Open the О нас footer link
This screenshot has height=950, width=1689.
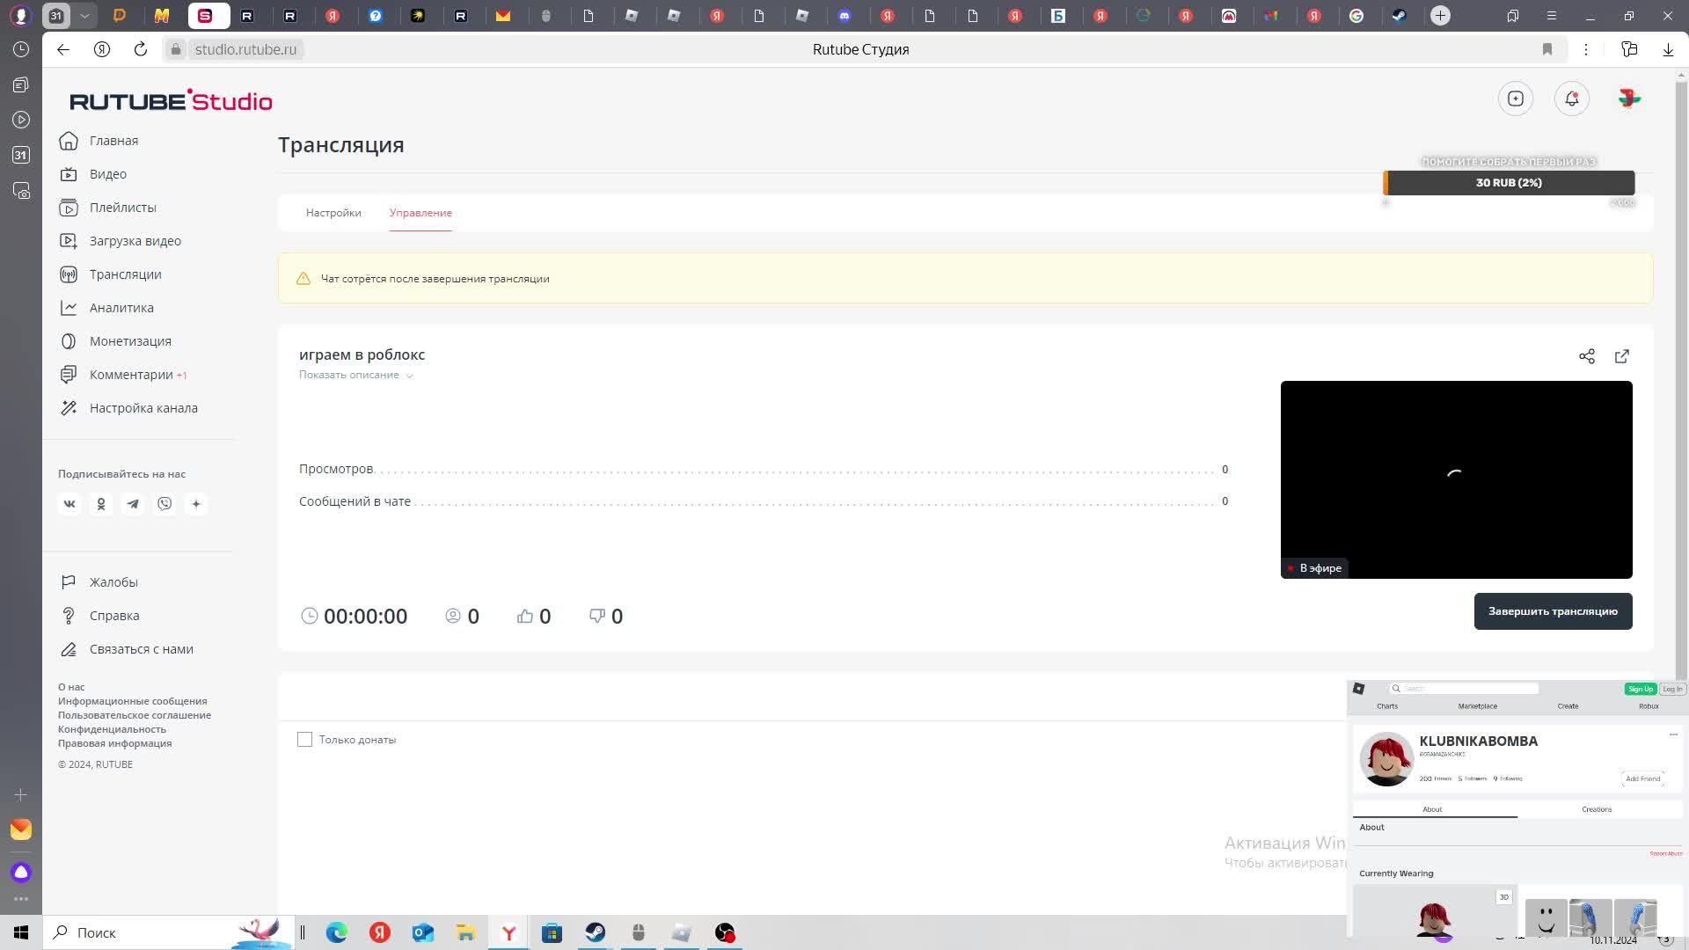click(x=71, y=687)
